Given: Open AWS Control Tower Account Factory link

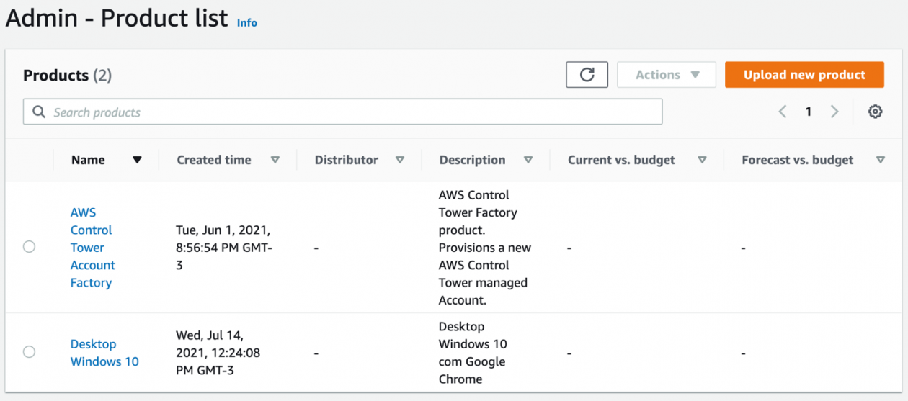Looking at the screenshot, I should (92, 248).
